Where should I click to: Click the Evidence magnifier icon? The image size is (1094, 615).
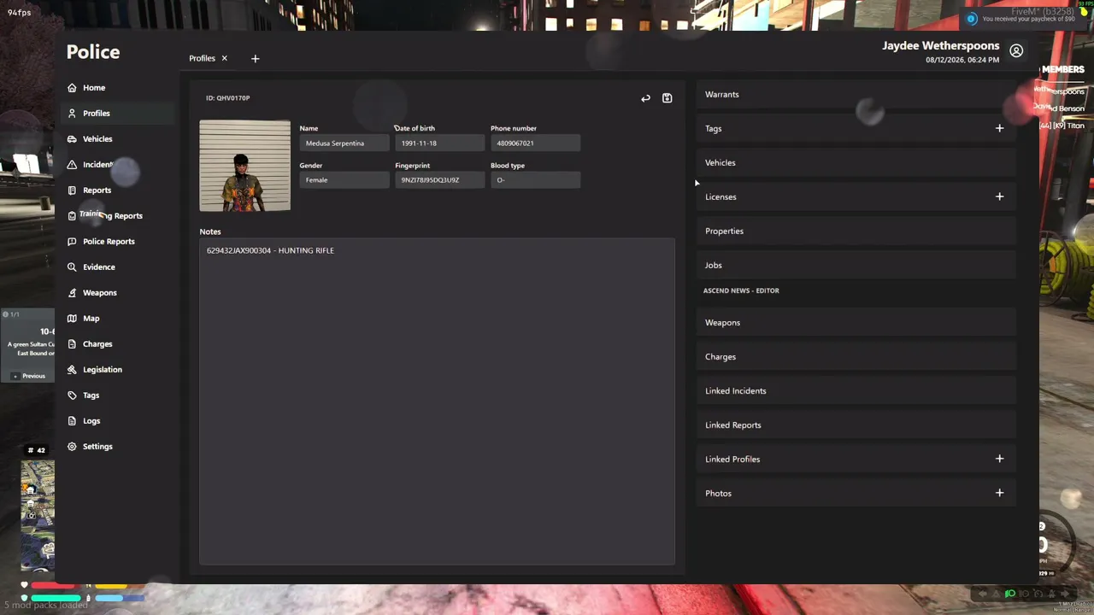tap(72, 266)
